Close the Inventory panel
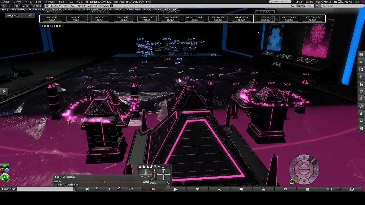 (33, 16)
